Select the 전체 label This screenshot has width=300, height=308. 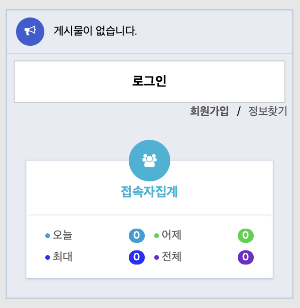(172, 257)
